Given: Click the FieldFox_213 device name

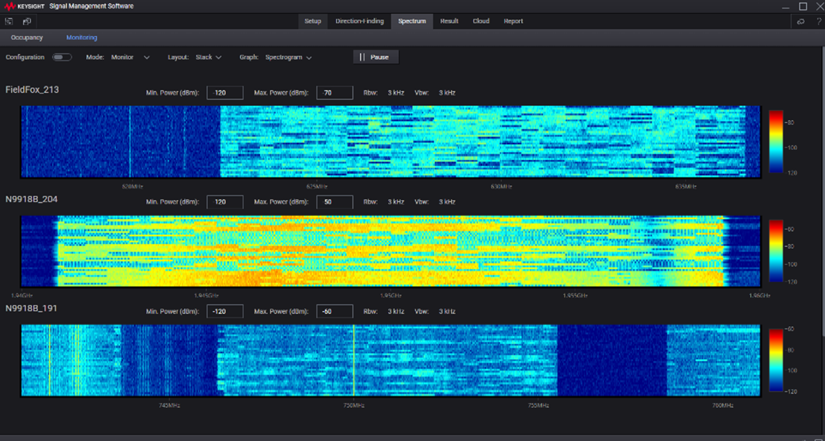Looking at the screenshot, I should [32, 90].
